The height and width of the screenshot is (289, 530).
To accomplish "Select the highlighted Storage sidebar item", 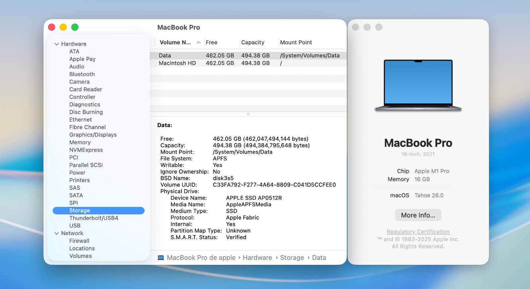I will (99, 211).
